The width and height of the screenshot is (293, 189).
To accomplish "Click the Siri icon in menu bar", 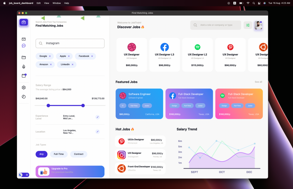I will point(264,3).
